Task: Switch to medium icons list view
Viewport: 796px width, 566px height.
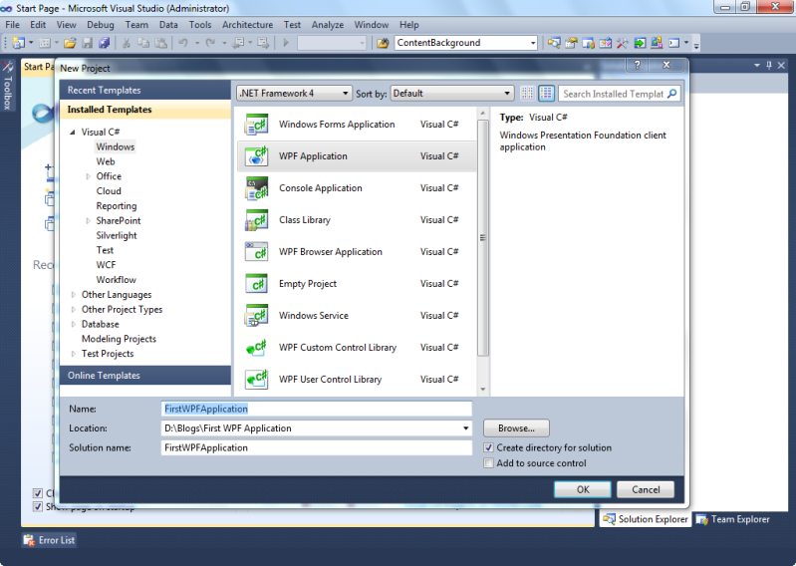Action: (x=546, y=93)
